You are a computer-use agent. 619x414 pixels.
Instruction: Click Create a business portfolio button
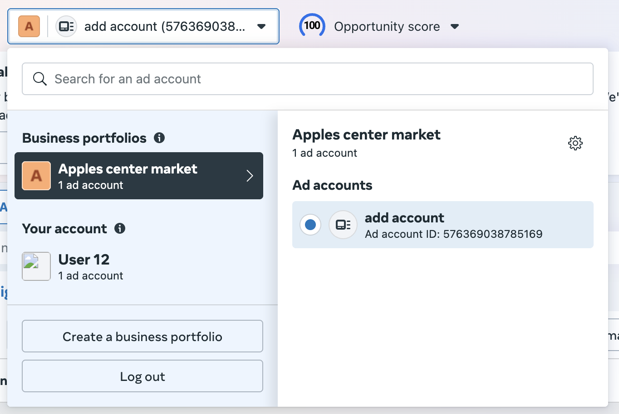click(142, 336)
